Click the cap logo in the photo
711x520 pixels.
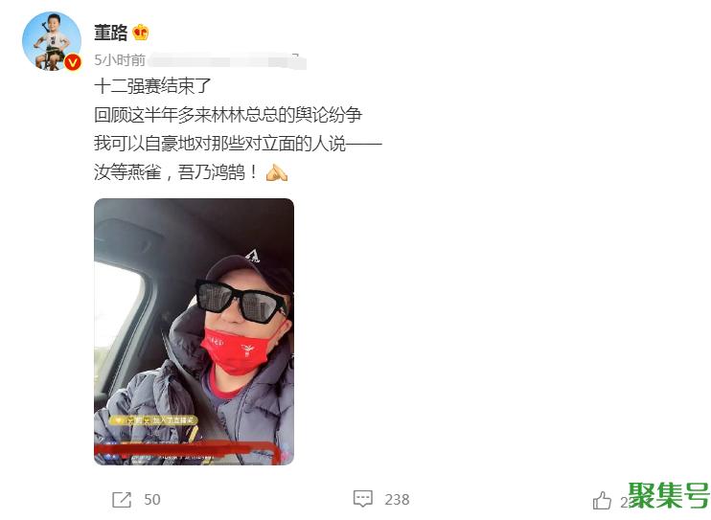pyautogui.click(x=253, y=256)
